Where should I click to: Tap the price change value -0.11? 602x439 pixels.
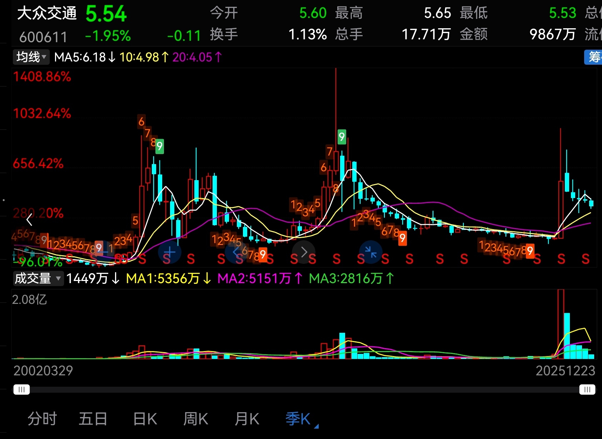[x=184, y=36]
